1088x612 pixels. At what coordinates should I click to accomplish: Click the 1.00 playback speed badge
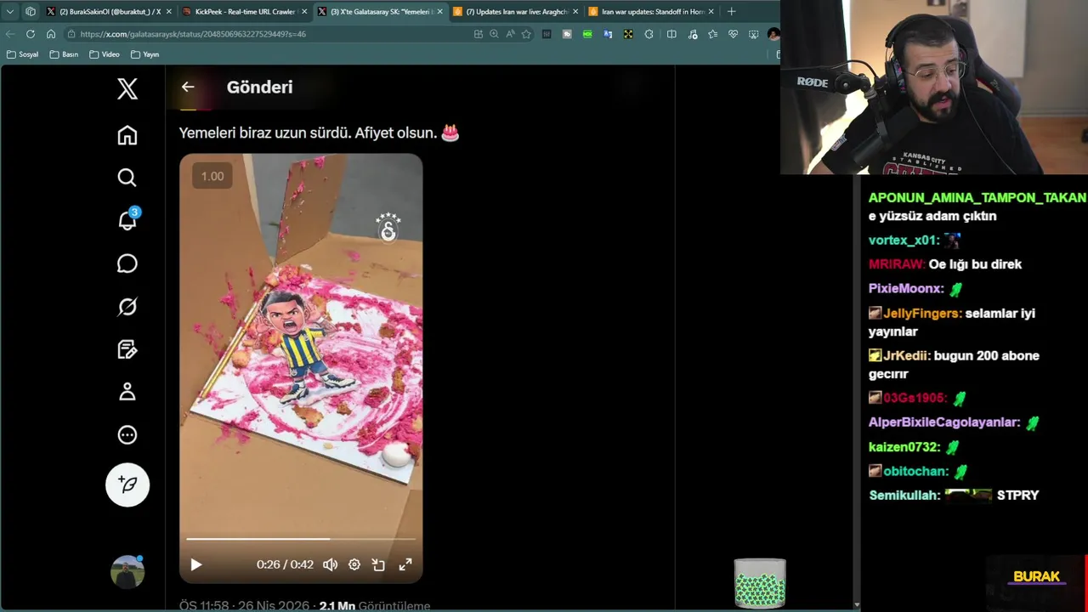212,176
